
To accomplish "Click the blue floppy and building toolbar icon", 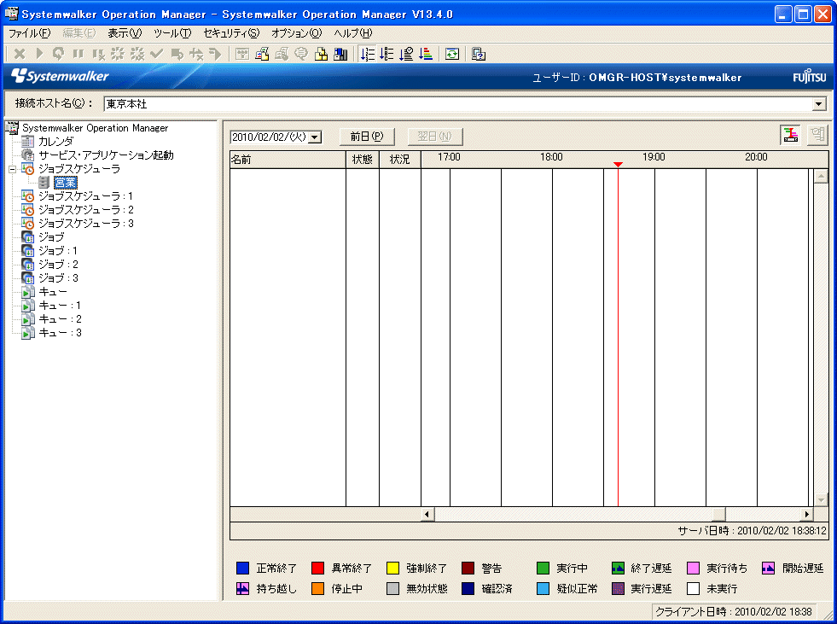I will [340, 54].
